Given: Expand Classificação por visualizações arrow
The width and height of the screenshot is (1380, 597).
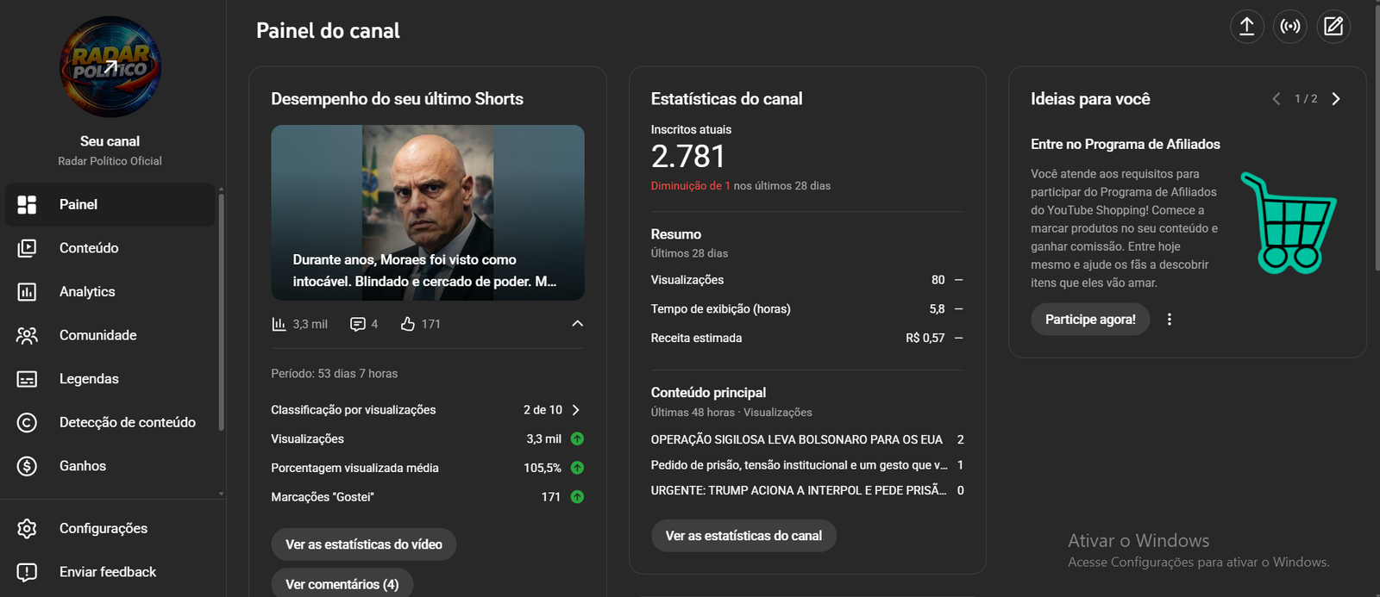Looking at the screenshot, I should click(576, 410).
